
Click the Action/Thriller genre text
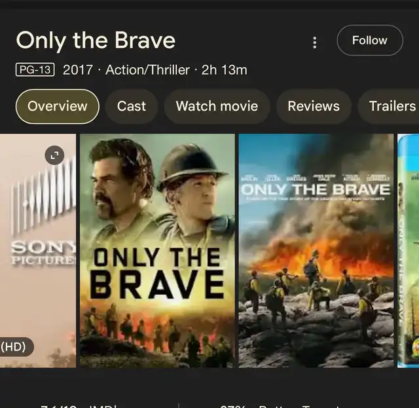(147, 70)
